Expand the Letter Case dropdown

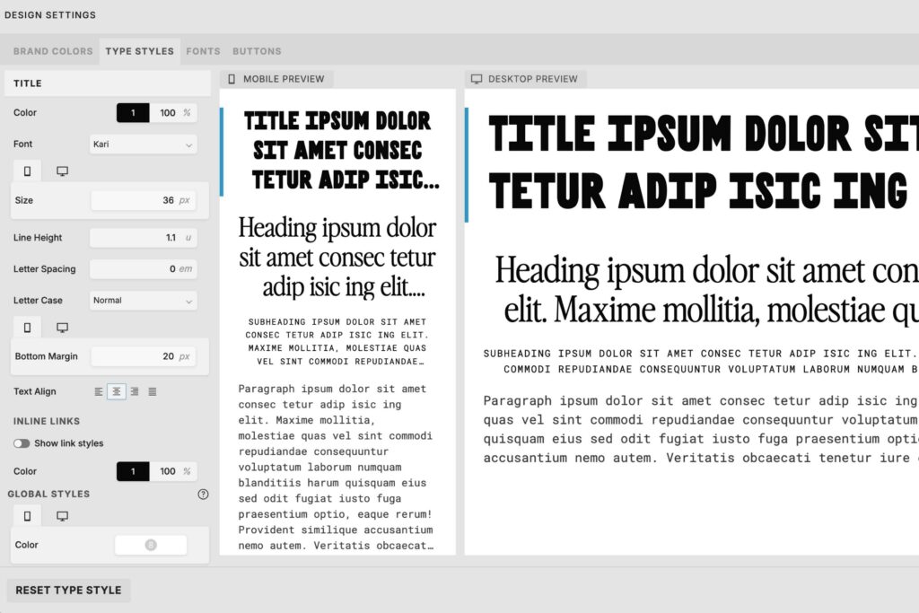[143, 301]
